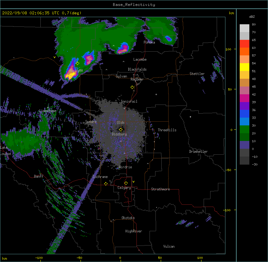This screenshot has width=268, height=262.
Task: Click the Banff label
Action: pos(39,176)
